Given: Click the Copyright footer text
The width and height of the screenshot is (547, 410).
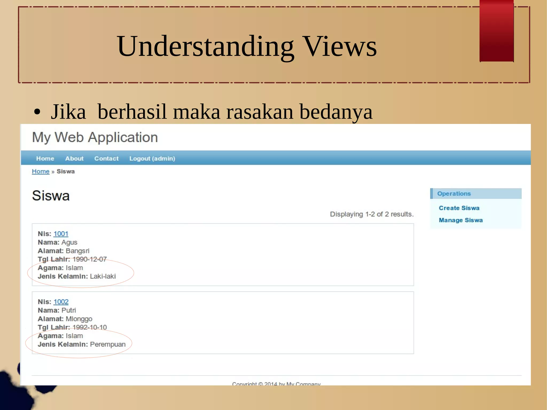Looking at the screenshot, I should tap(276, 384).
